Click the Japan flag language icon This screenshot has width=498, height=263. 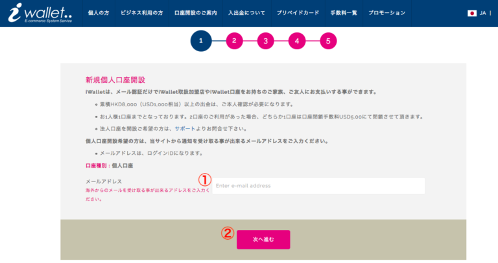472,14
